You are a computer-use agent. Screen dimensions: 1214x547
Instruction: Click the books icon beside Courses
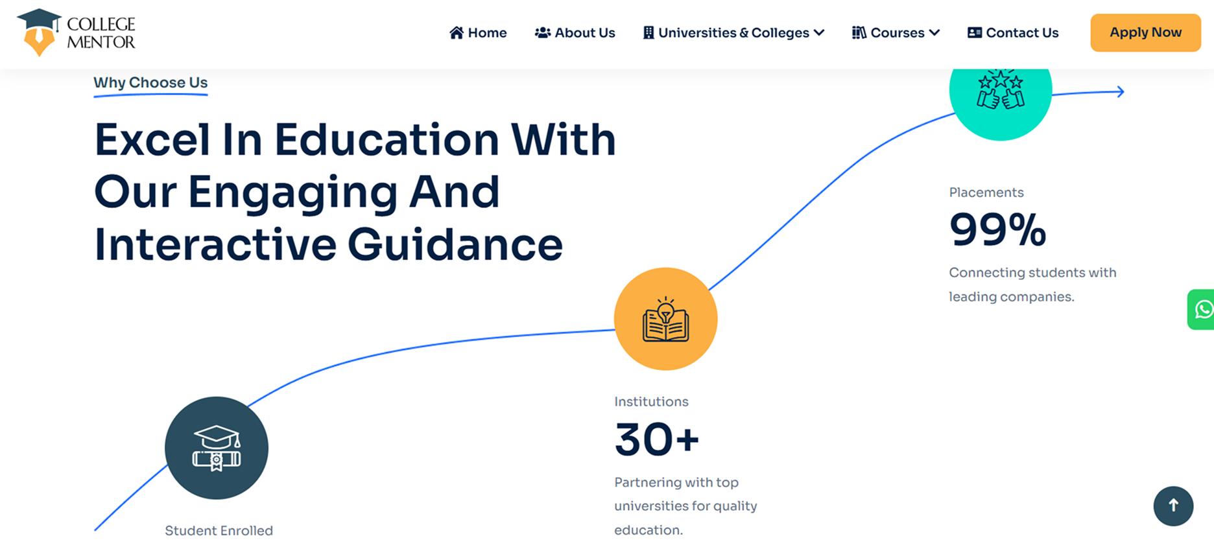coord(859,32)
